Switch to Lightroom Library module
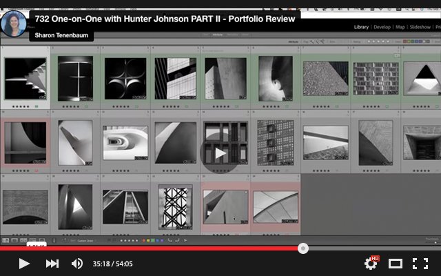The width and height of the screenshot is (441, 276). 361,27
